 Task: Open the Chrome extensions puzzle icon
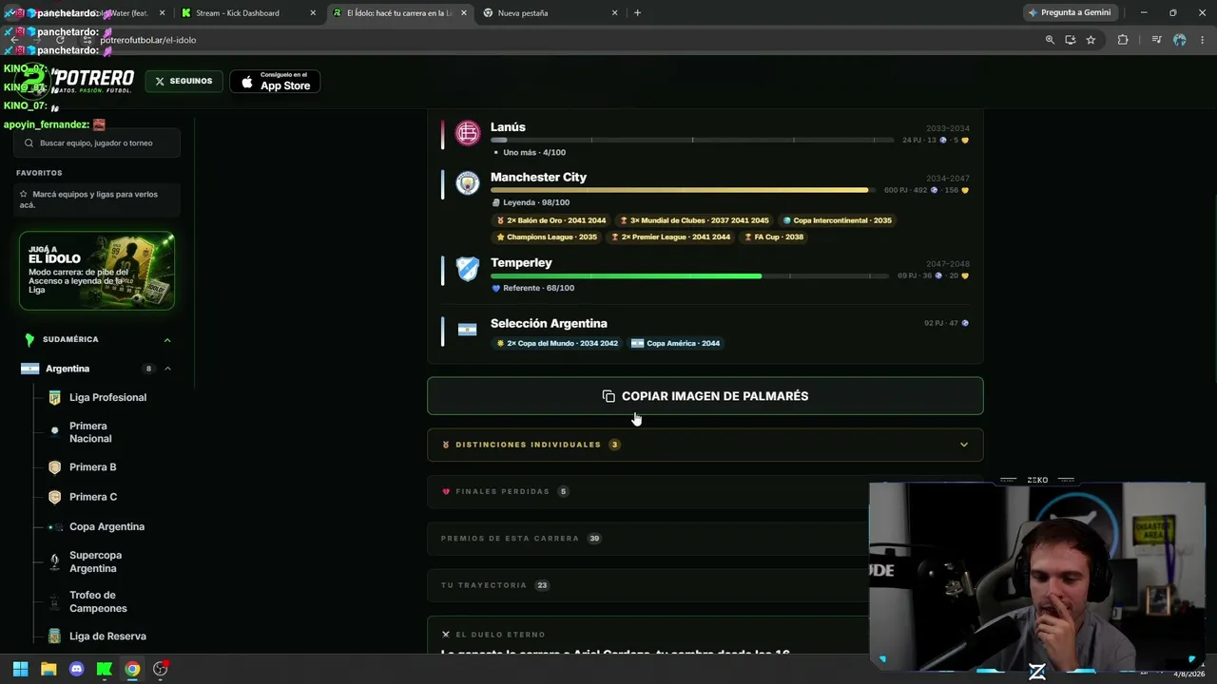tap(1123, 40)
